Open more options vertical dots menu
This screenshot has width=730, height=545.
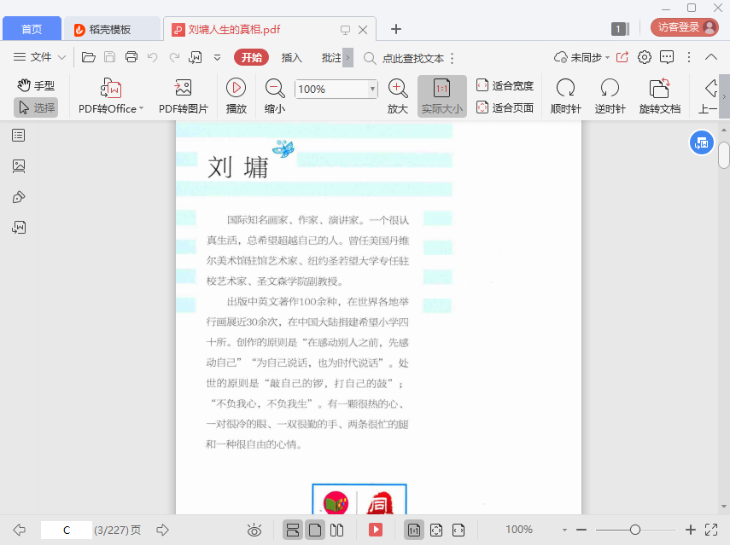coord(689,57)
